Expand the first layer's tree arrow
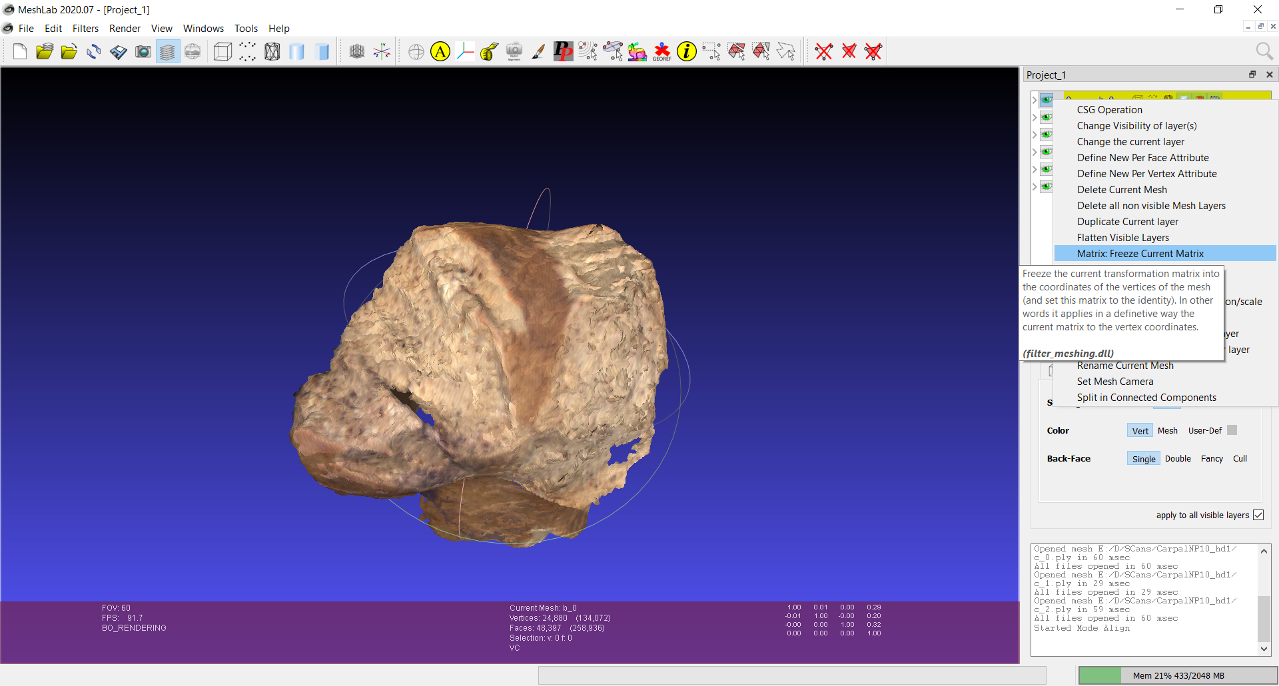 pyautogui.click(x=1035, y=100)
